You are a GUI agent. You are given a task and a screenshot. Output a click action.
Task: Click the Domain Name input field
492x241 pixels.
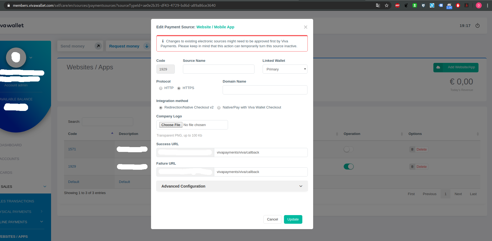pyautogui.click(x=265, y=90)
